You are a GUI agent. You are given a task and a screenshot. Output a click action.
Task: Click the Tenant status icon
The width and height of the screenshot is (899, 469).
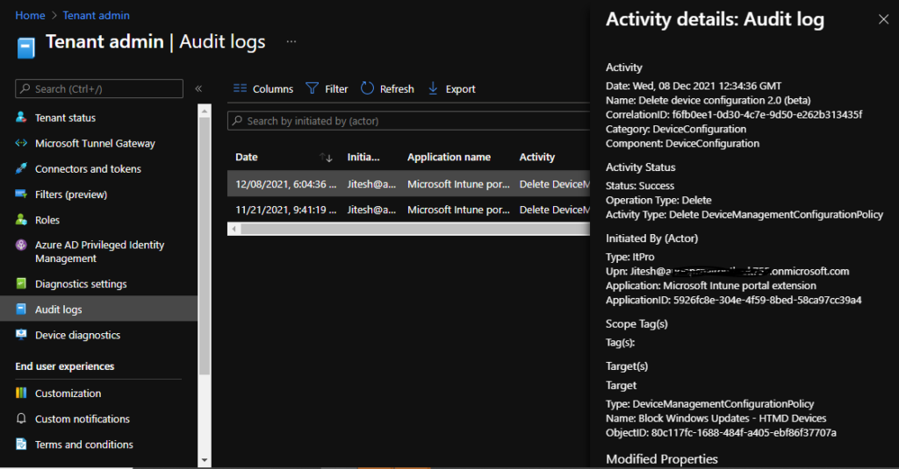pos(21,117)
